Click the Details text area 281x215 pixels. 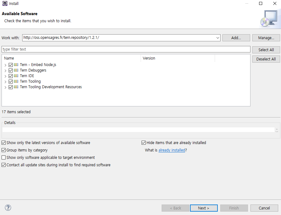(138, 130)
